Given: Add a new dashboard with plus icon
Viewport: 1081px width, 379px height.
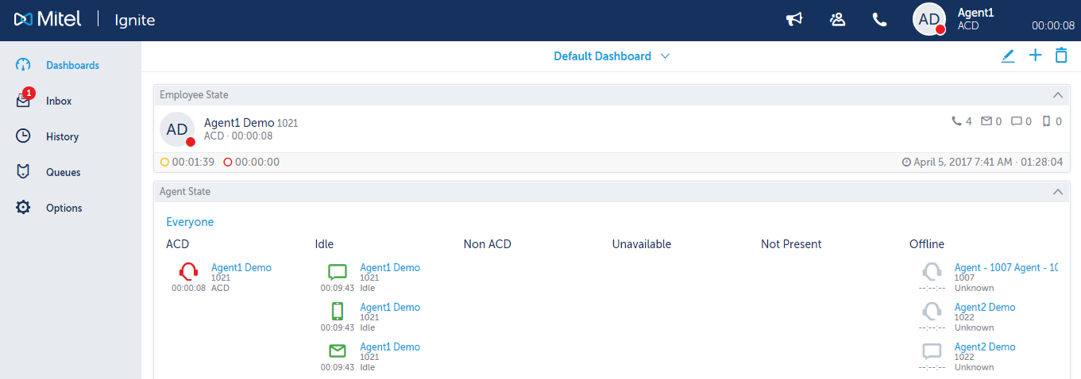Looking at the screenshot, I should click(x=1035, y=56).
